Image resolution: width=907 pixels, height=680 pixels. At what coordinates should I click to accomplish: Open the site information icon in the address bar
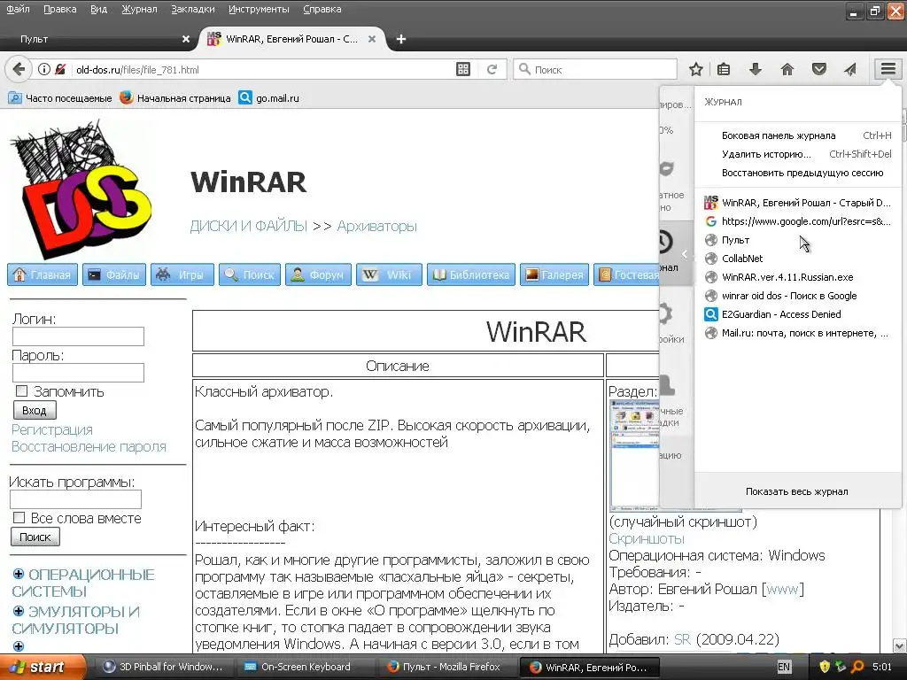pos(44,69)
